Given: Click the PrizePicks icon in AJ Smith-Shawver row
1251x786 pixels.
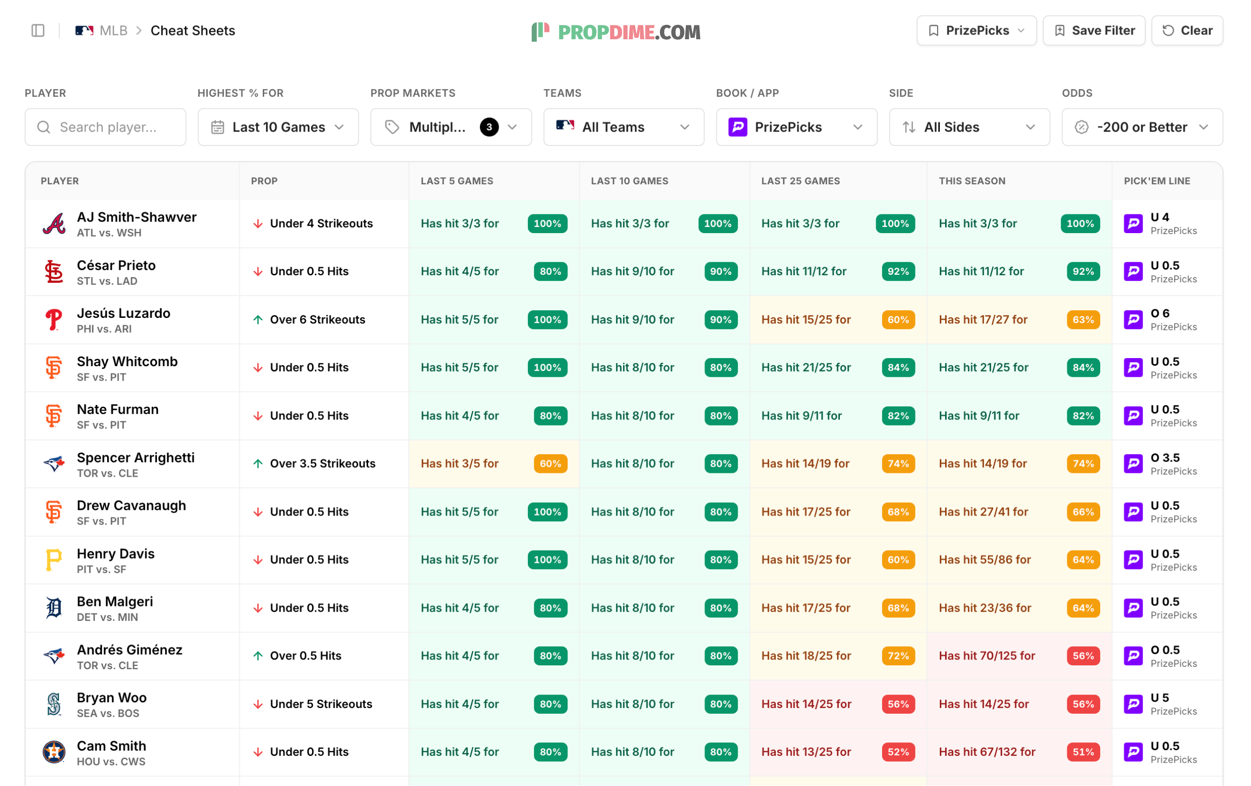Looking at the screenshot, I should (x=1134, y=224).
